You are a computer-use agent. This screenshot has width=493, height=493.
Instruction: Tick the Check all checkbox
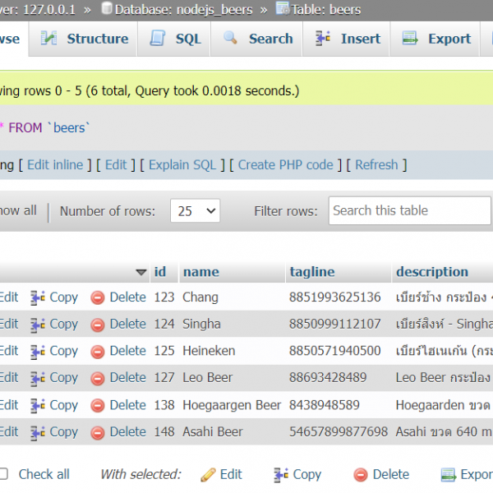4,474
